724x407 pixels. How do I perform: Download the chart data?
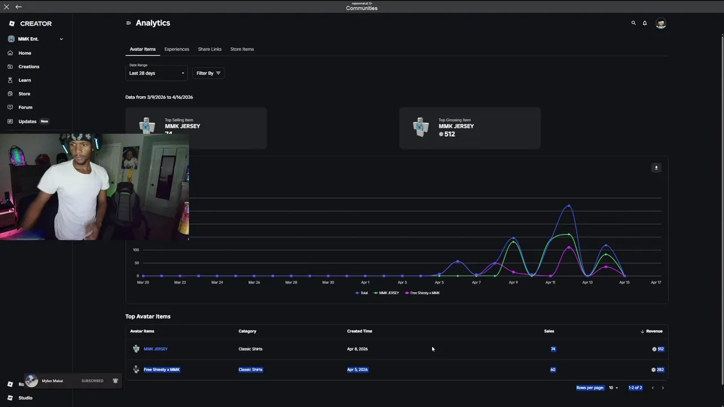tap(656, 167)
